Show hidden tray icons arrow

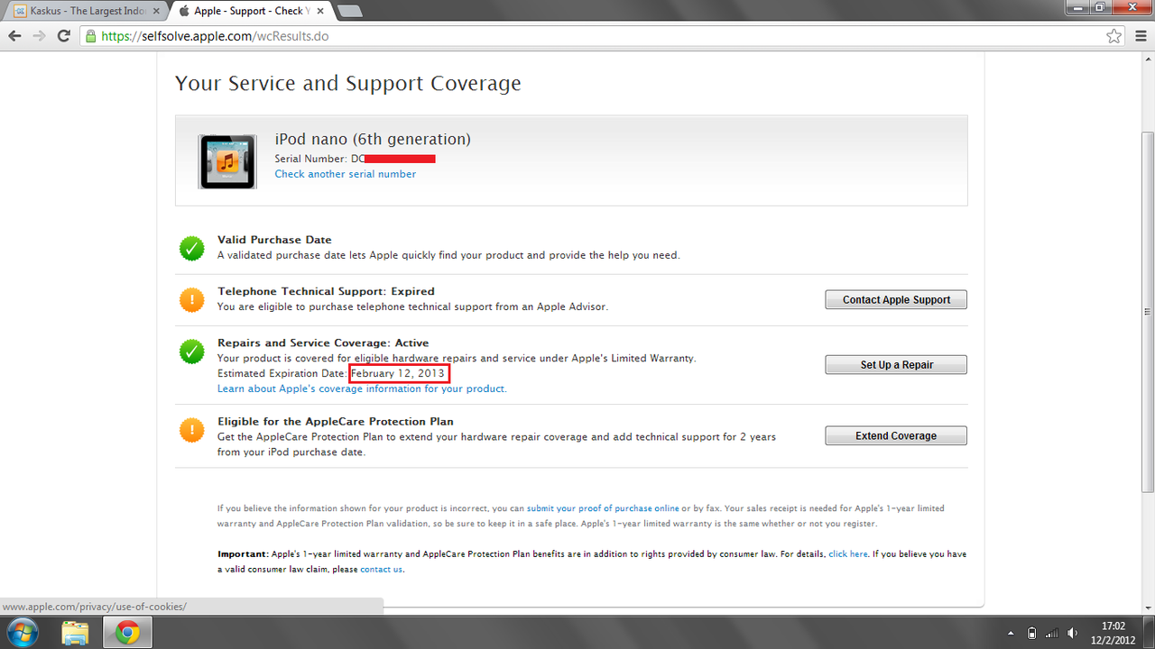click(x=1010, y=633)
